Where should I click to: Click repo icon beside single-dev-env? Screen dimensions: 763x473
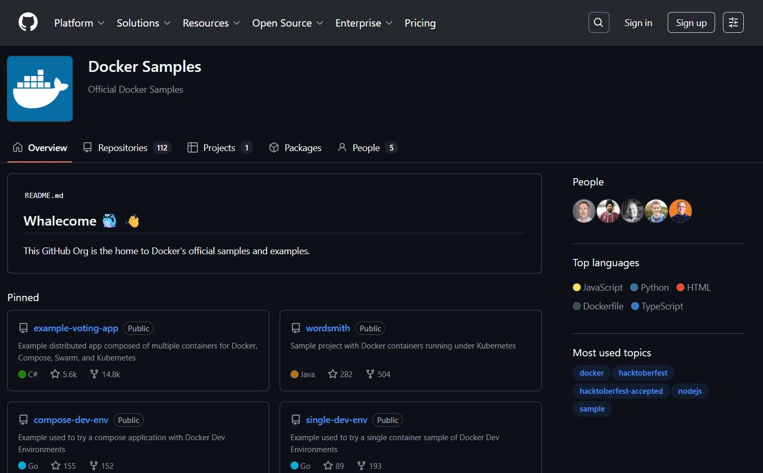(296, 420)
